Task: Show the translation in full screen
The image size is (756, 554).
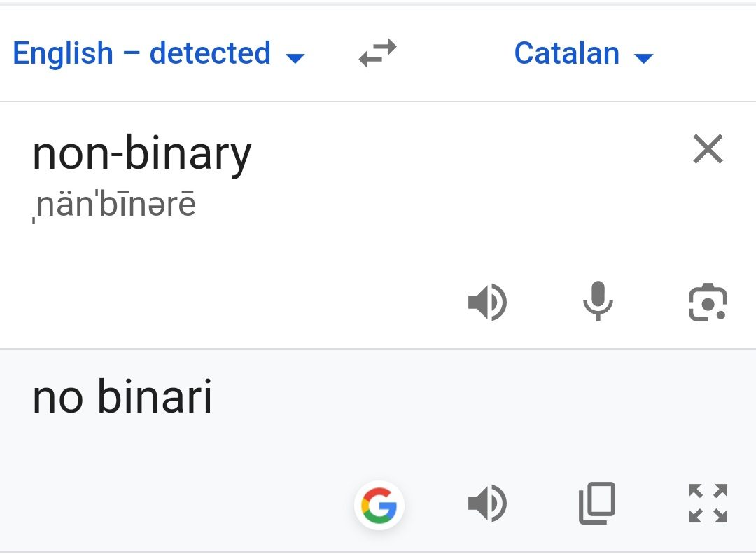Action: 708,504
